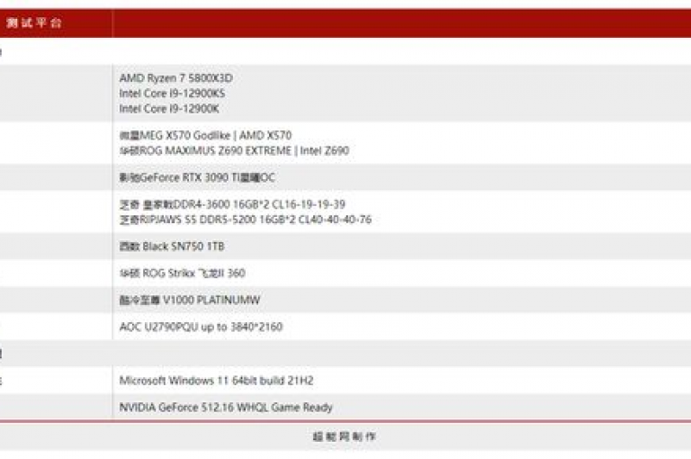The image size is (691, 459).
Task: Click the MEG X570 Godlike motherboard text
Action: coord(205,135)
